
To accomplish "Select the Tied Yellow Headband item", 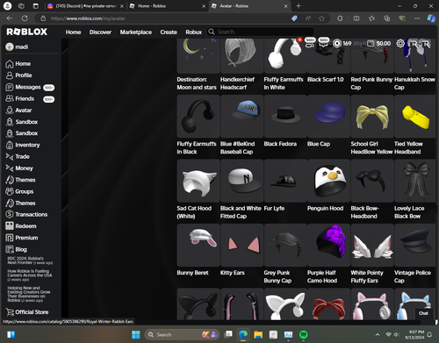I will [x=415, y=116].
